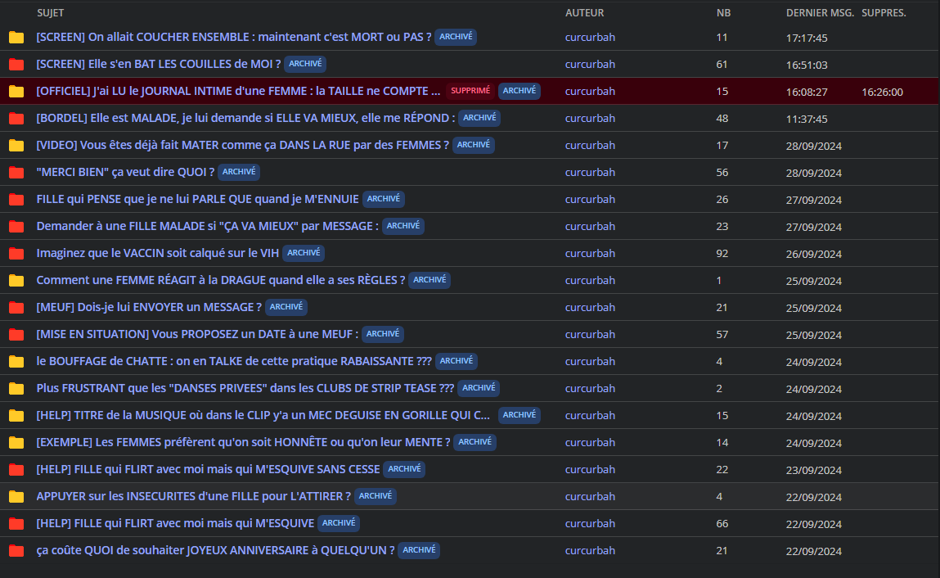Click red folder icon of '[HELP] FILLE qui FLIRT' 66-reply topic

16,523
